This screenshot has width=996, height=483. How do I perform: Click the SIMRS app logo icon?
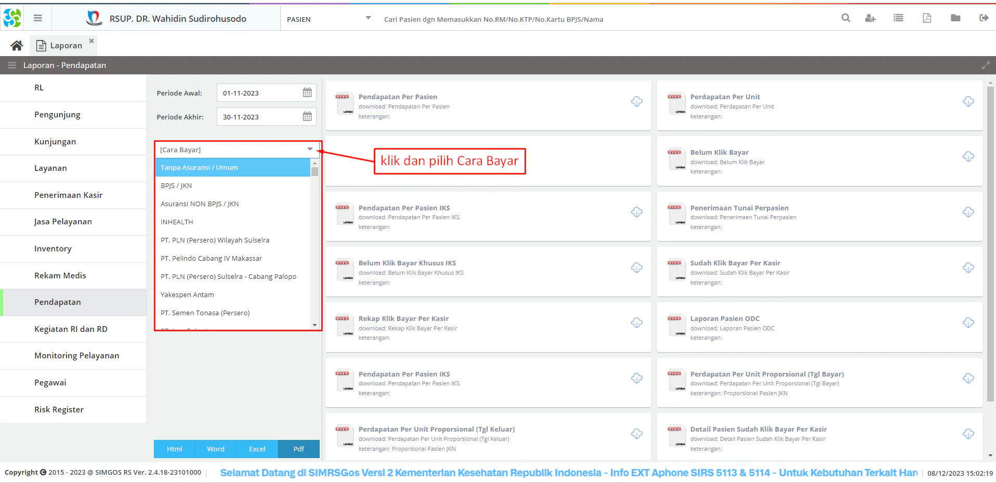[12, 18]
